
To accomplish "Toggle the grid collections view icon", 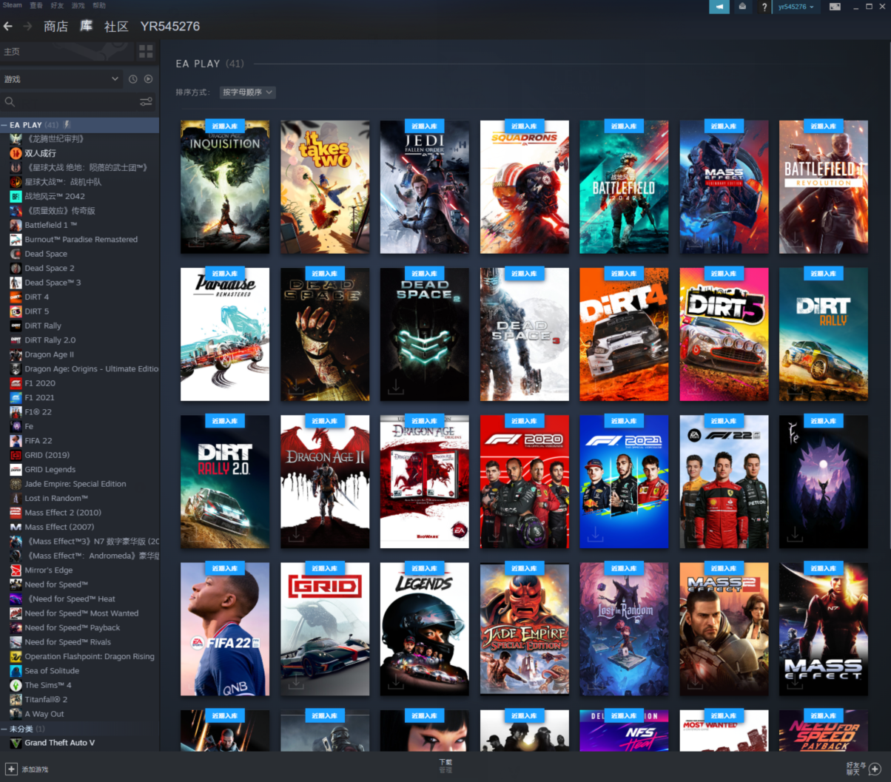I will (146, 51).
